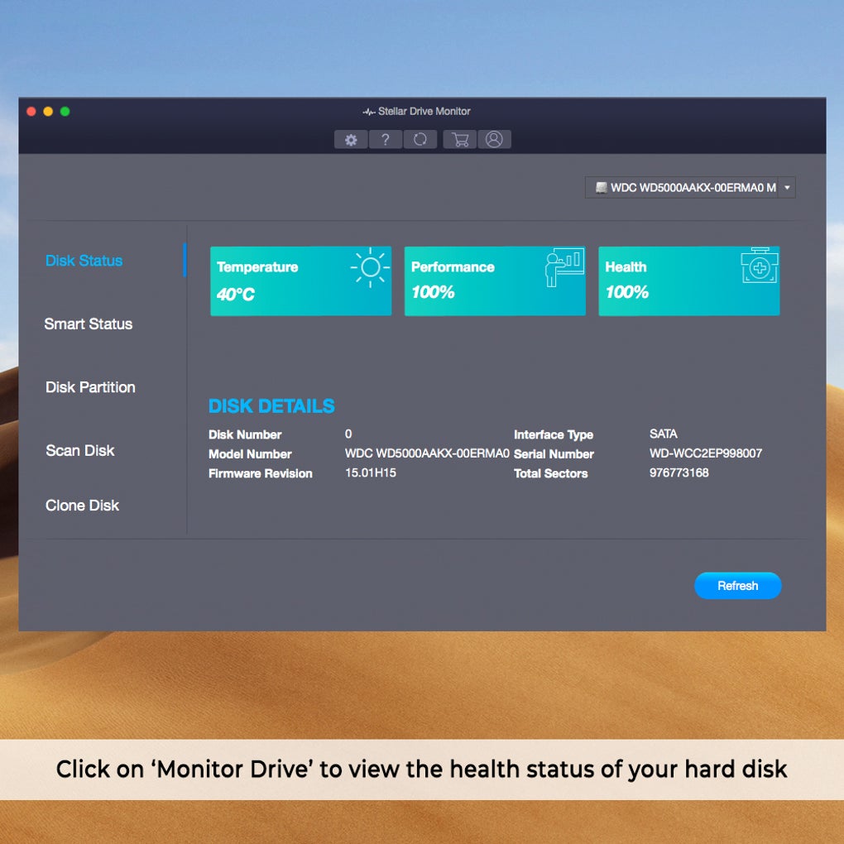Click the Refresh button
This screenshot has height=844, width=844.
coord(737,586)
